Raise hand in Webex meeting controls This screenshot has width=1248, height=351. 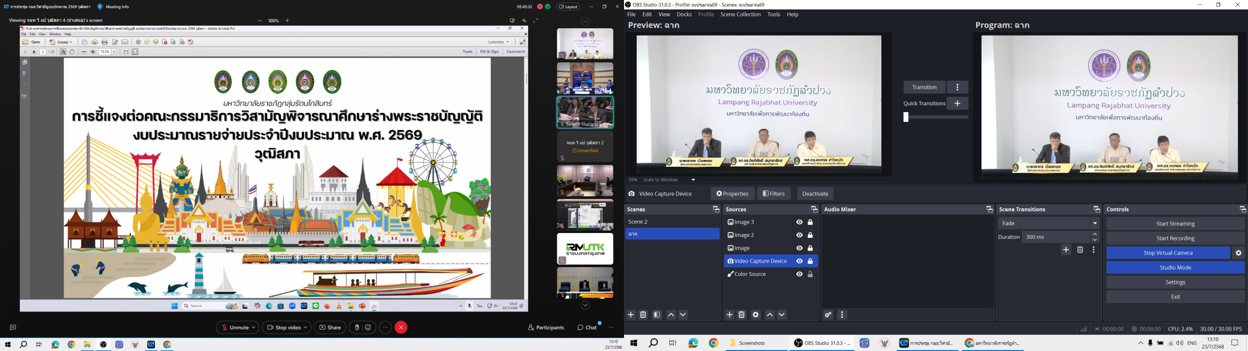[x=357, y=328]
